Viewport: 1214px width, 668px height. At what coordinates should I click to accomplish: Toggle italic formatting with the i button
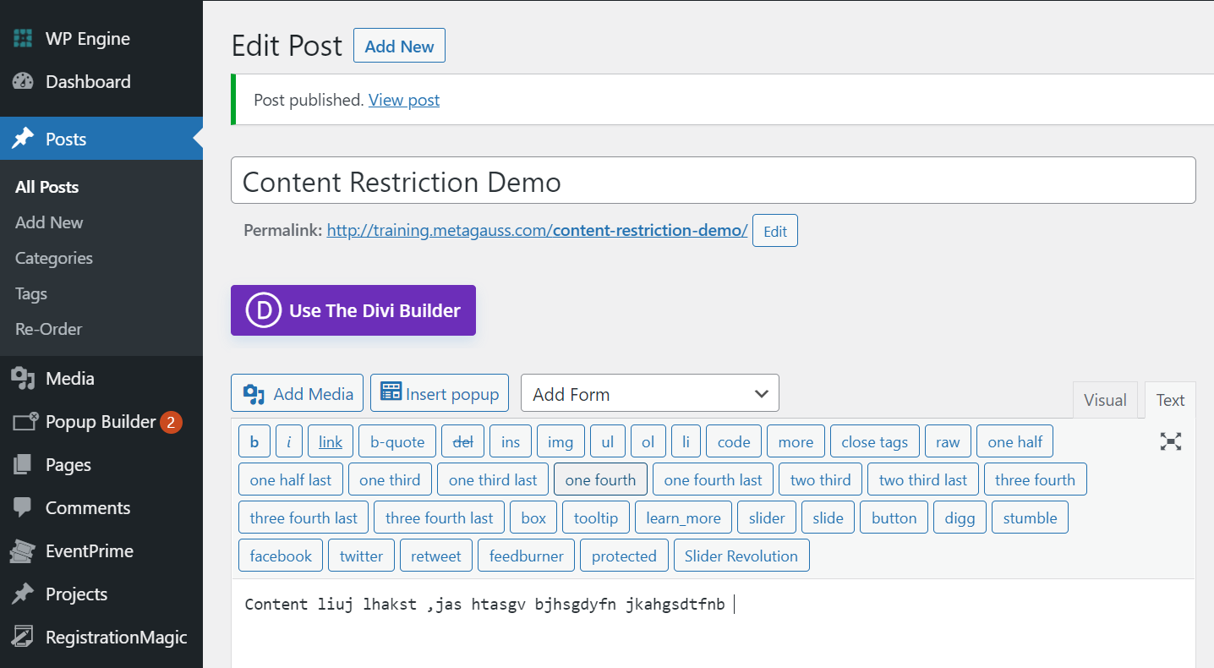[x=287, y=441]
